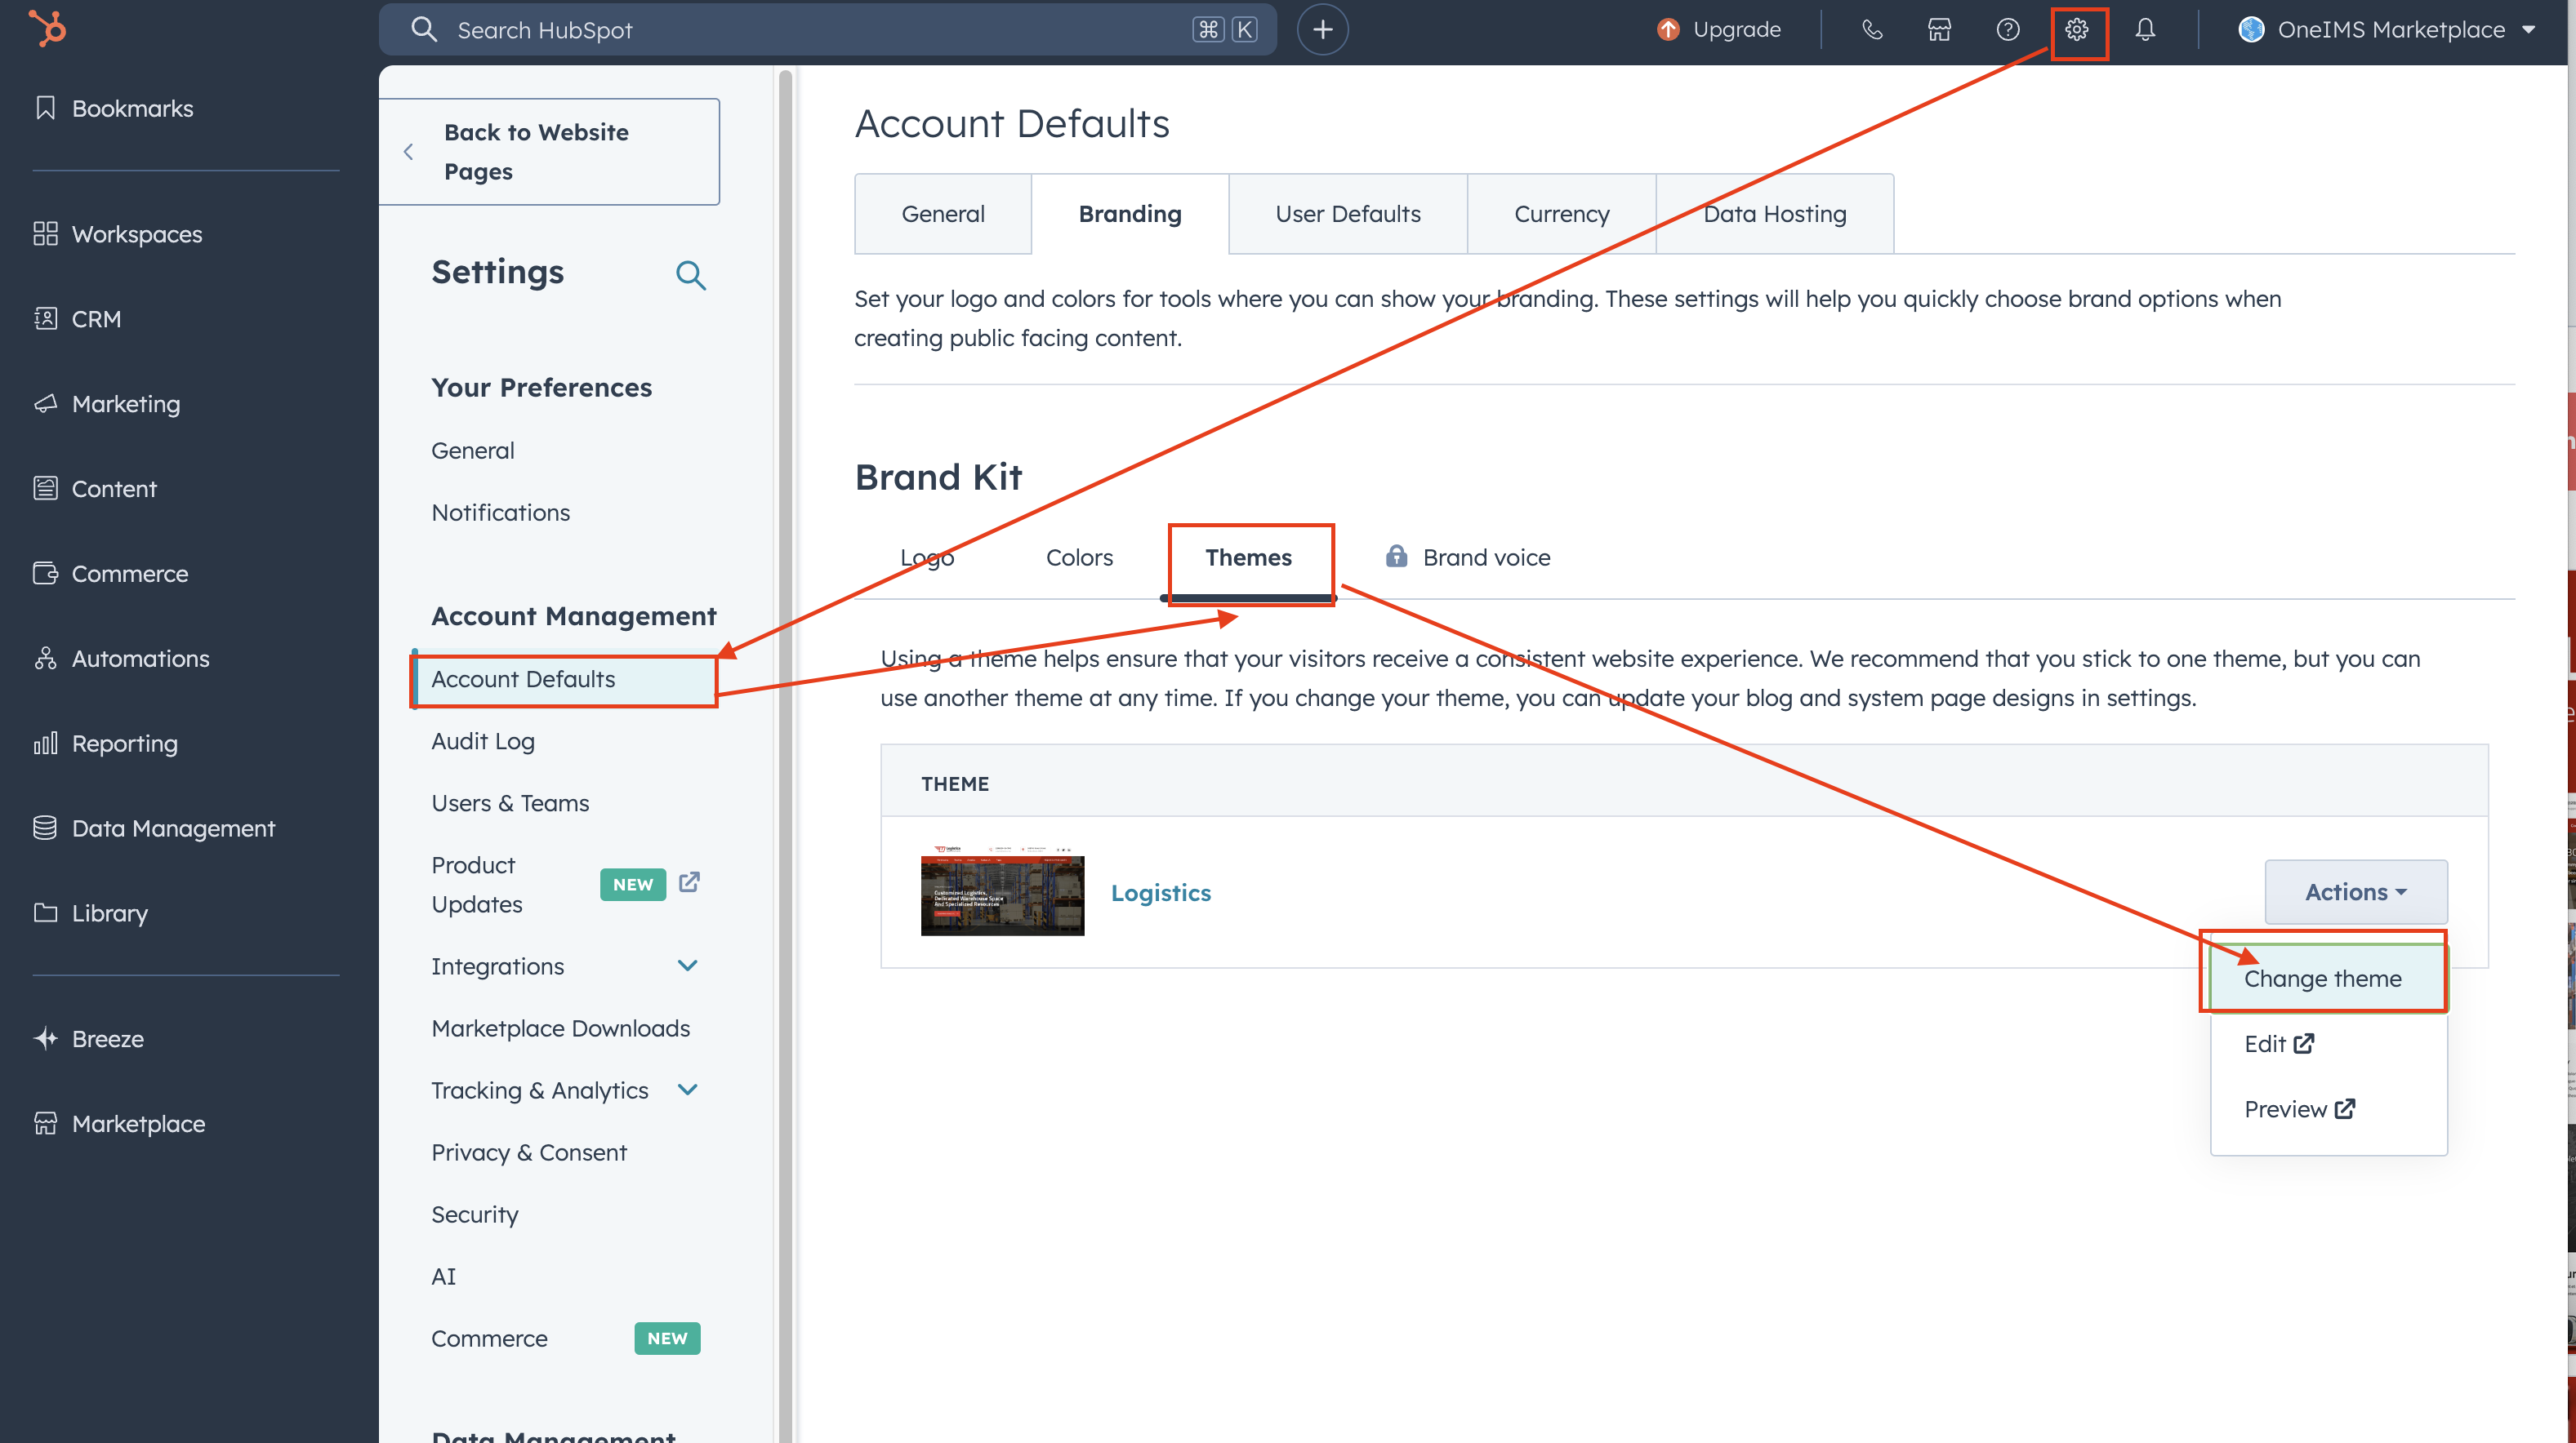Click in the Search HubSpot field
This screenshot has height=1443, width=2576.
pyautogui.click(x=800, y=30)
